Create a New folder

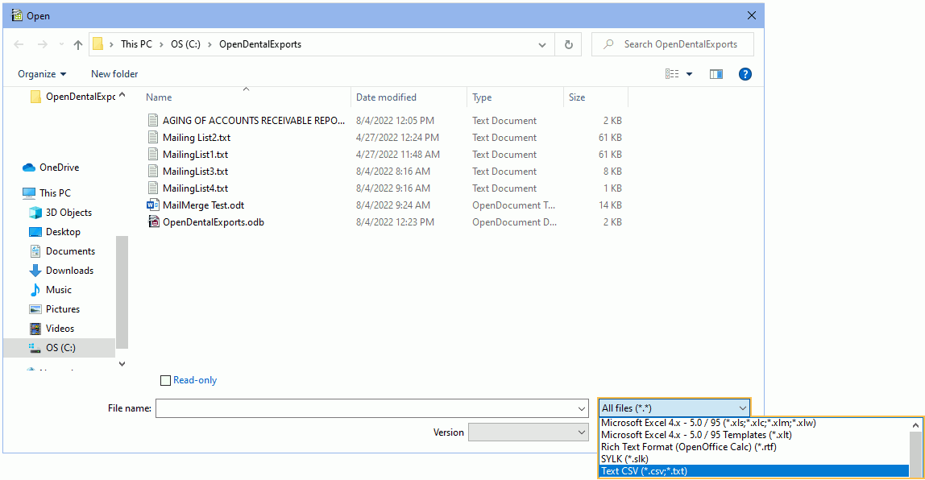tap(114, 74)
